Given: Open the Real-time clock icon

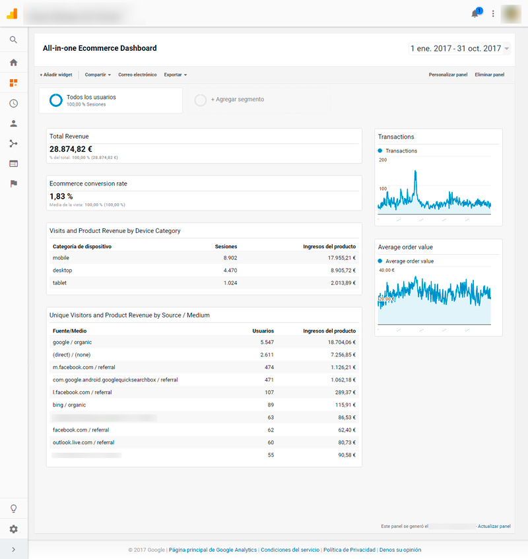Looking at the screenshot, I should click(x=13, y=104).
